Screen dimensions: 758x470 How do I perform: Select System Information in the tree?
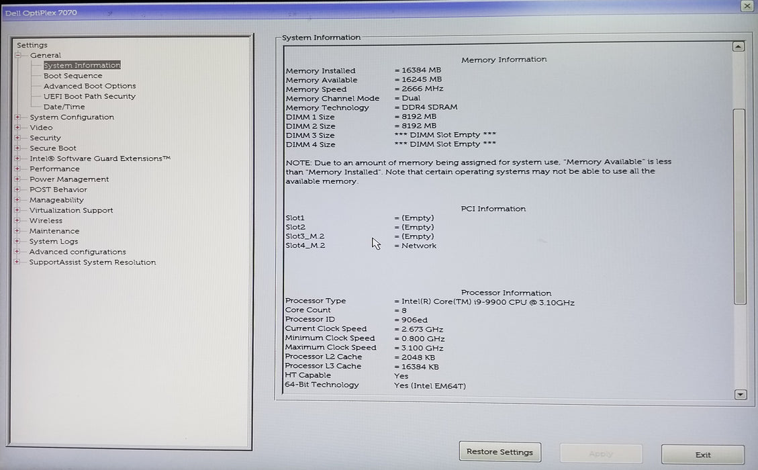[82, 65]
